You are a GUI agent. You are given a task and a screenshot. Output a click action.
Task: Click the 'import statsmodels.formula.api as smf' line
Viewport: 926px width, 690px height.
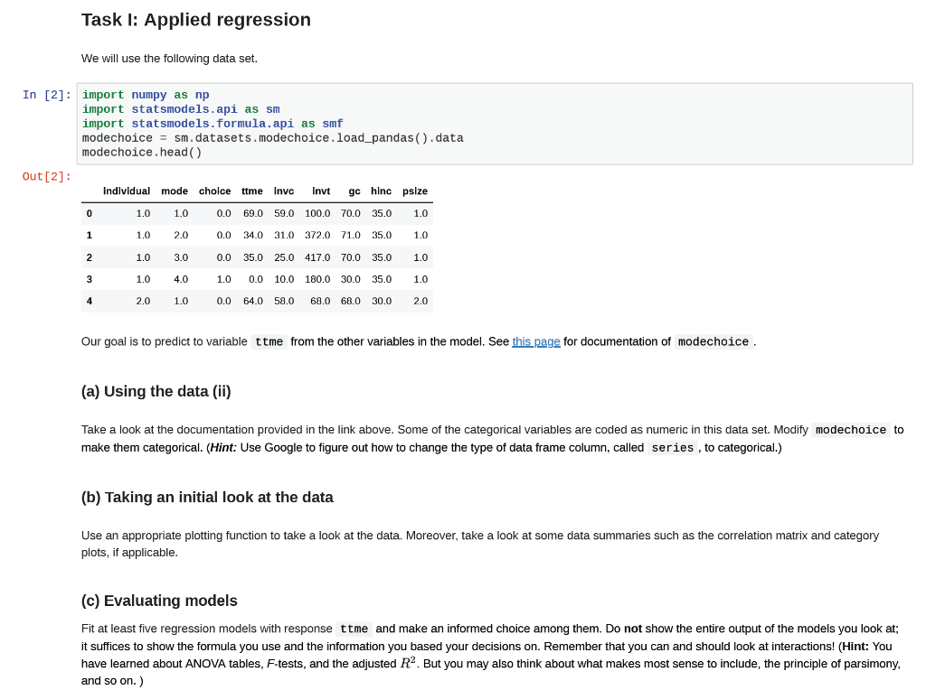point(213,124)
